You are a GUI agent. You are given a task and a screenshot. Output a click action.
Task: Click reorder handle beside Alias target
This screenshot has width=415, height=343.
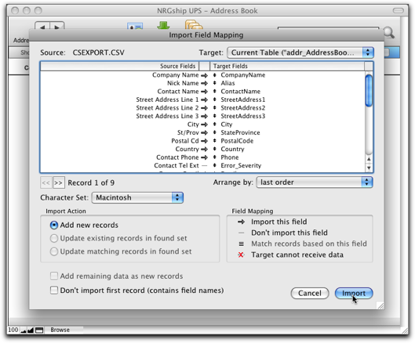pyautogui.click(x=215, y=83)
